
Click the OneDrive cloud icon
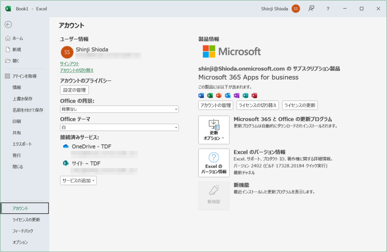pos(66,146)
